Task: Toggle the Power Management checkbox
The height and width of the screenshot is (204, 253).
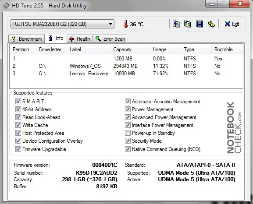Action: [x=128, y=109]
